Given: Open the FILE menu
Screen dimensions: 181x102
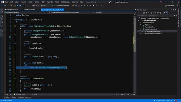Looking at the screenshot, I should tap(6, 2).
